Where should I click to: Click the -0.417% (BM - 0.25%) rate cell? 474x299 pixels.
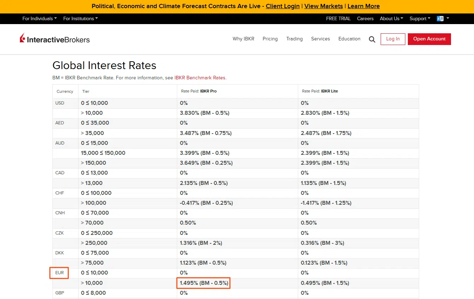[237, 203]
